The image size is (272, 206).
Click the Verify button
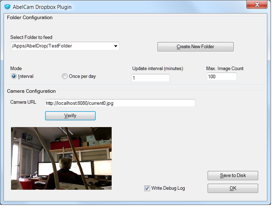pyautogui.click(x=70, y=116)
